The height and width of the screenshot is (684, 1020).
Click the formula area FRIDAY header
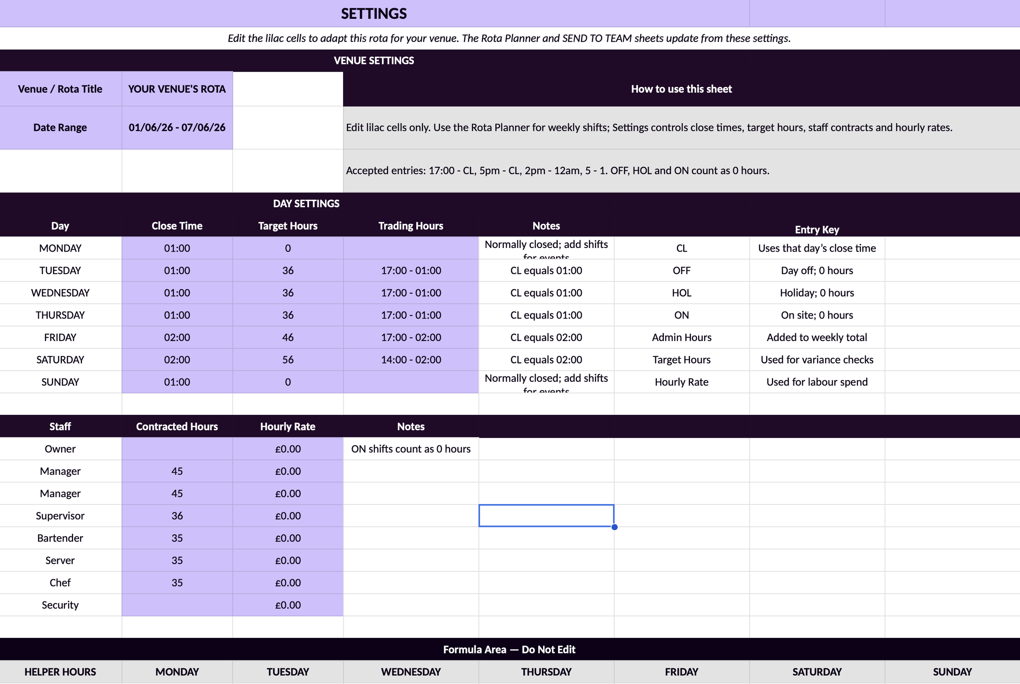pyautogui.click(x=681, y=672)
